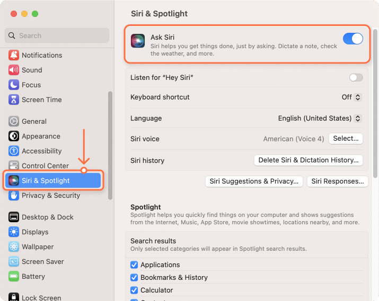Image resolution: width=379 pixels, height=301 pixels.
Task: Click the sidebar scrollbar
Action: pyautogui.click(x=110, y=145)
